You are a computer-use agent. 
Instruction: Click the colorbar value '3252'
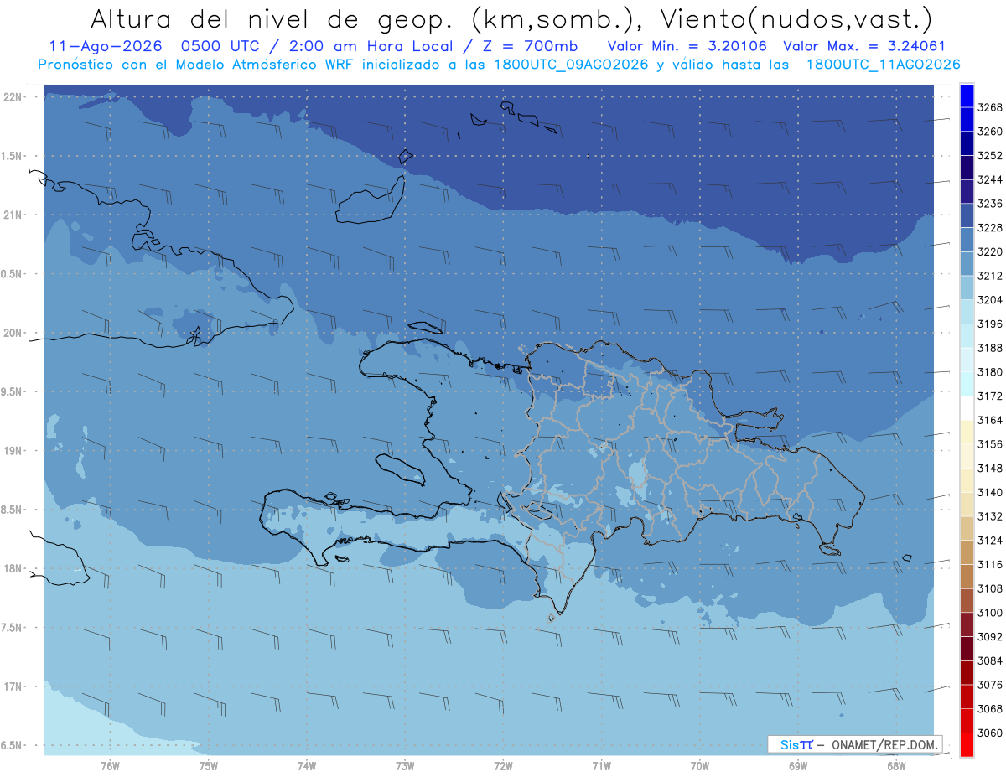990,155
